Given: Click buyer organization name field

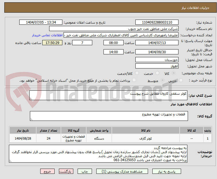Looking at the screenshot, I should coord(114,29).
